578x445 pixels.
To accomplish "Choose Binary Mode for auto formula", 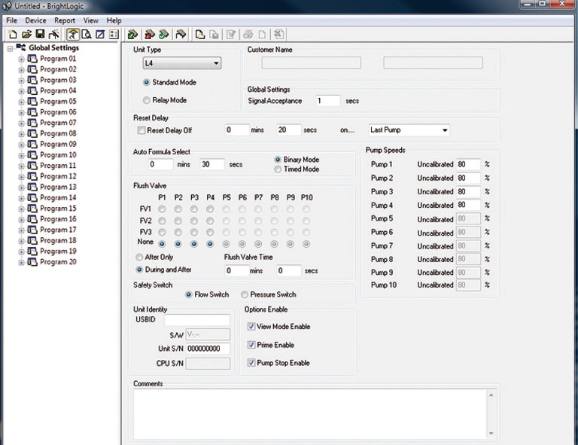I will point(278,160).
